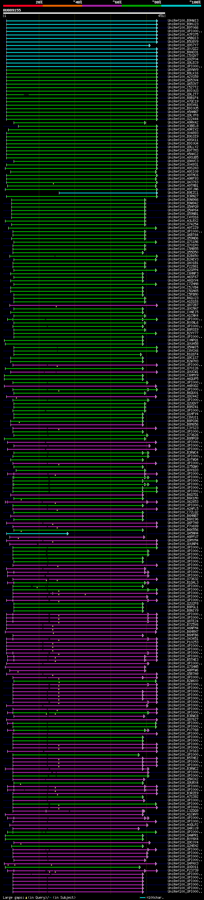204x900 pixels.
Task: Click the green ~80% identity legend segment
Action: click(x=142, y=6)
